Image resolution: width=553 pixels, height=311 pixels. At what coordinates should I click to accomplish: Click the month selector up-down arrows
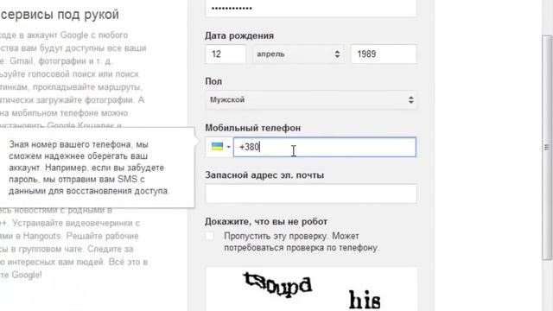(x=337, y=54)
